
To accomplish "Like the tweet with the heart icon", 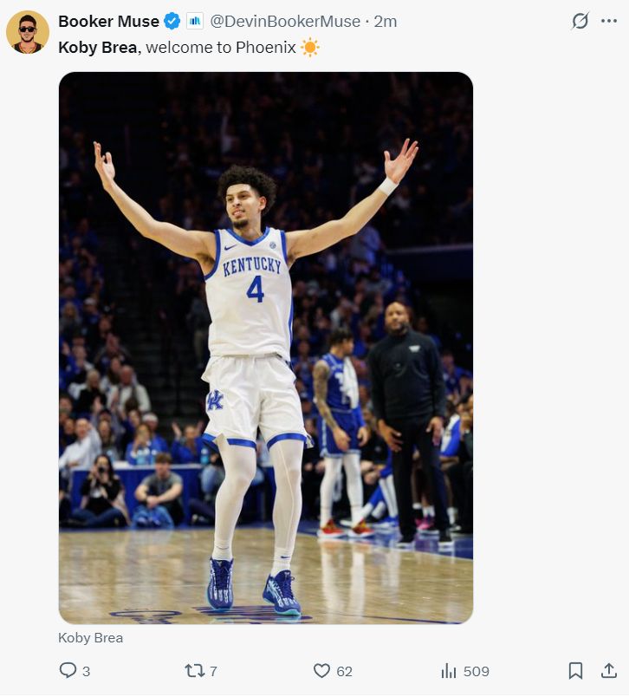I will point(321,670).
